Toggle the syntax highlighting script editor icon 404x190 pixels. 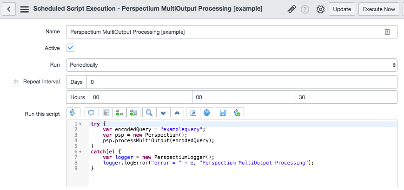pyautogui.click(x=73, y=113)
